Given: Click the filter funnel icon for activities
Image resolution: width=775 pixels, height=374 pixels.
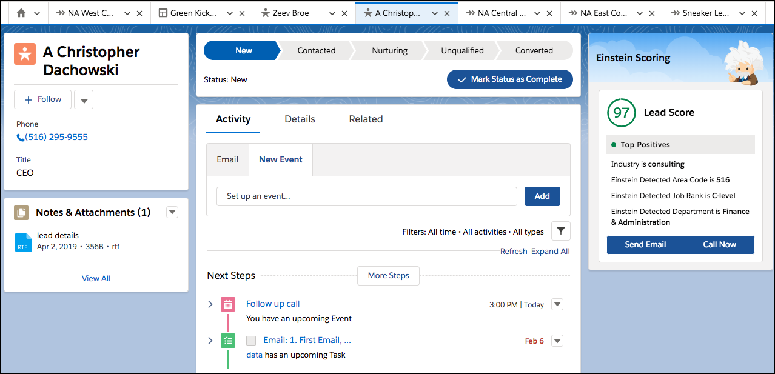Looking at the screenshot, I should (560, 231).
